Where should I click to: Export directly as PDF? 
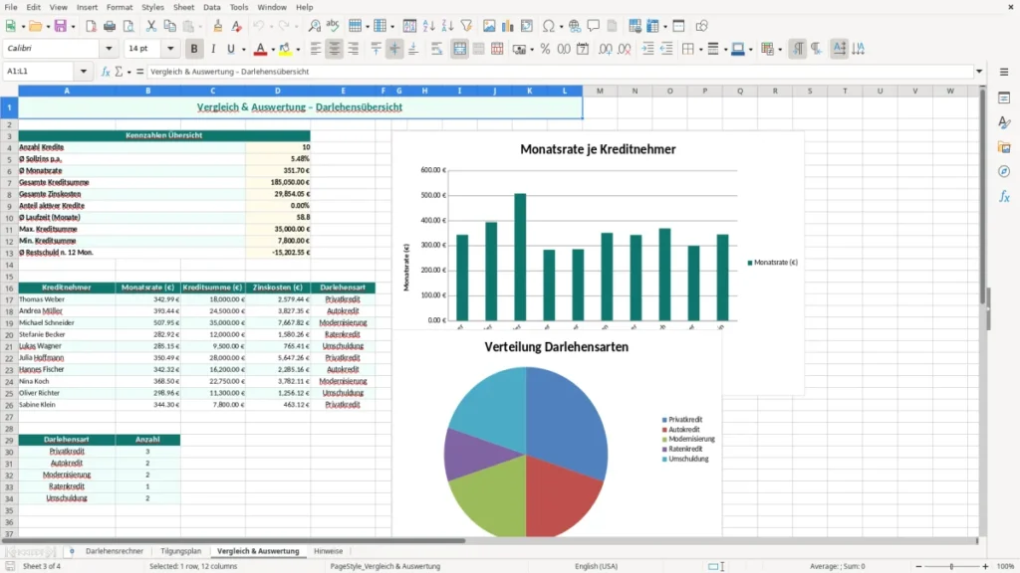91,26
